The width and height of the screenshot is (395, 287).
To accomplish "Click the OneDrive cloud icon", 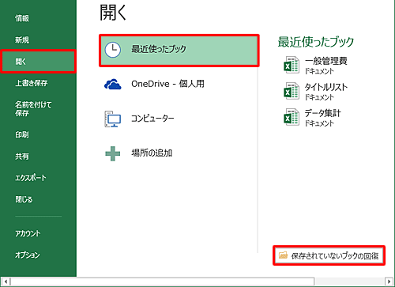I will (113, 84).
